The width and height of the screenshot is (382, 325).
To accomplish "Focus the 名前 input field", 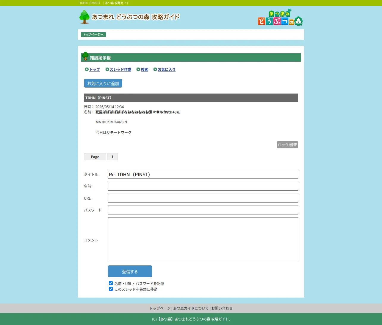I will click(203, 186).
